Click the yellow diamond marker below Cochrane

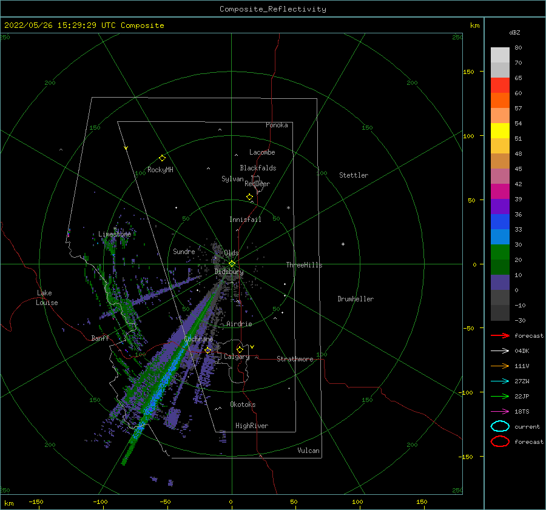coord(208,351)
